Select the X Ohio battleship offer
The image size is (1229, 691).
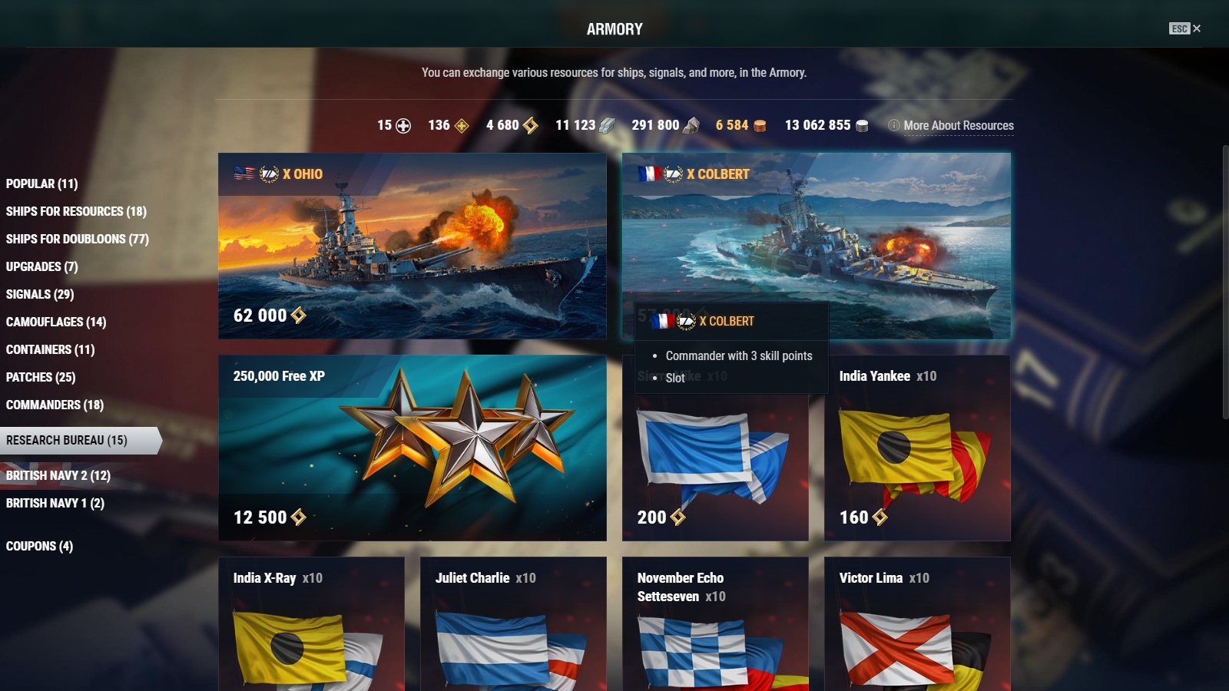[412, 246]
